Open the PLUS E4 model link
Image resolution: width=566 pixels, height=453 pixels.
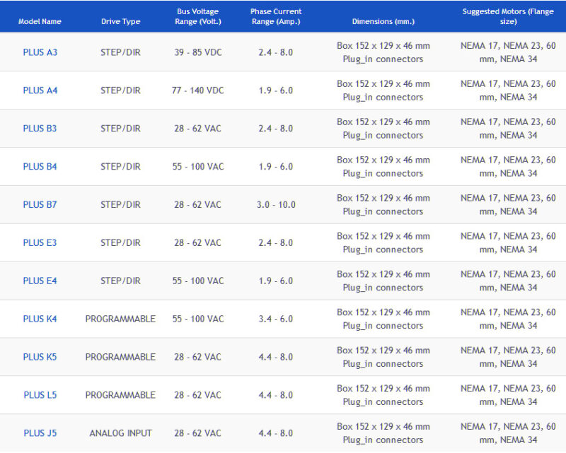(40, 281)
